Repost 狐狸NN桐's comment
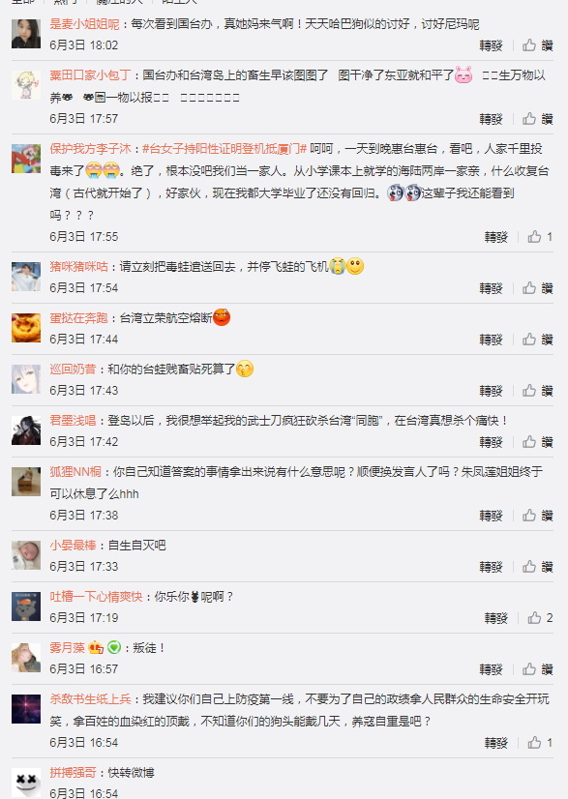 pyautogui.click(x=491, y=516)
